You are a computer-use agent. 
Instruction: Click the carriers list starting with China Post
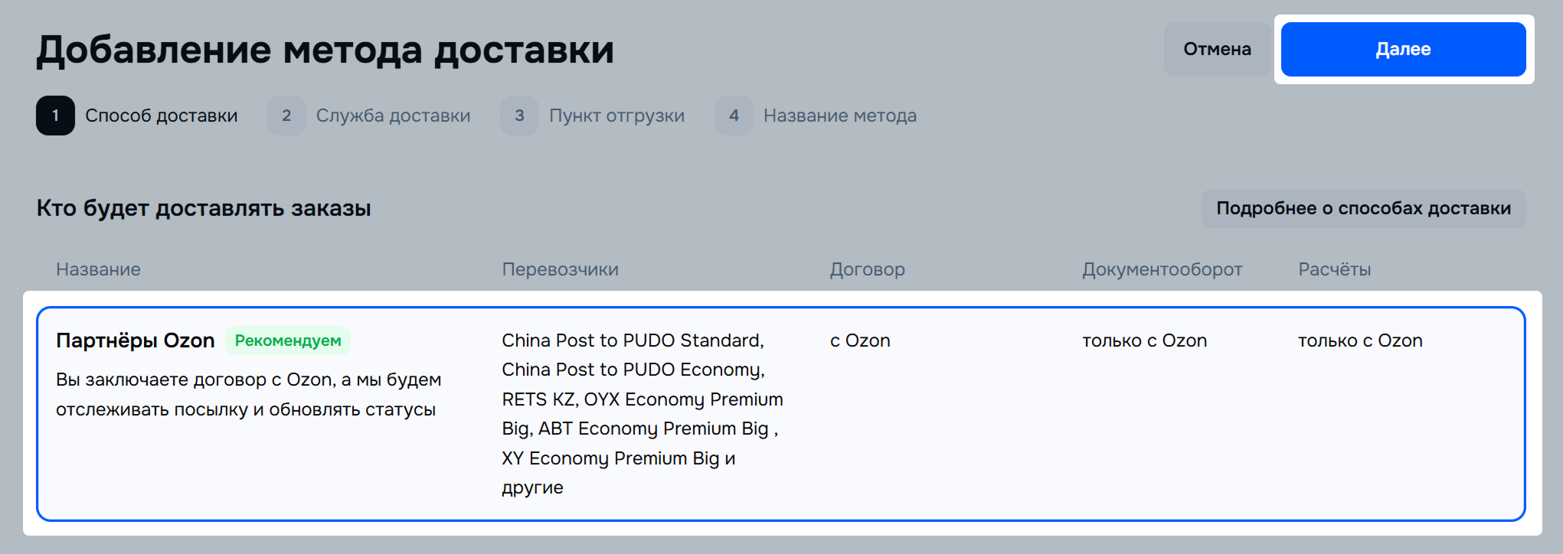[x=642, y=413]
